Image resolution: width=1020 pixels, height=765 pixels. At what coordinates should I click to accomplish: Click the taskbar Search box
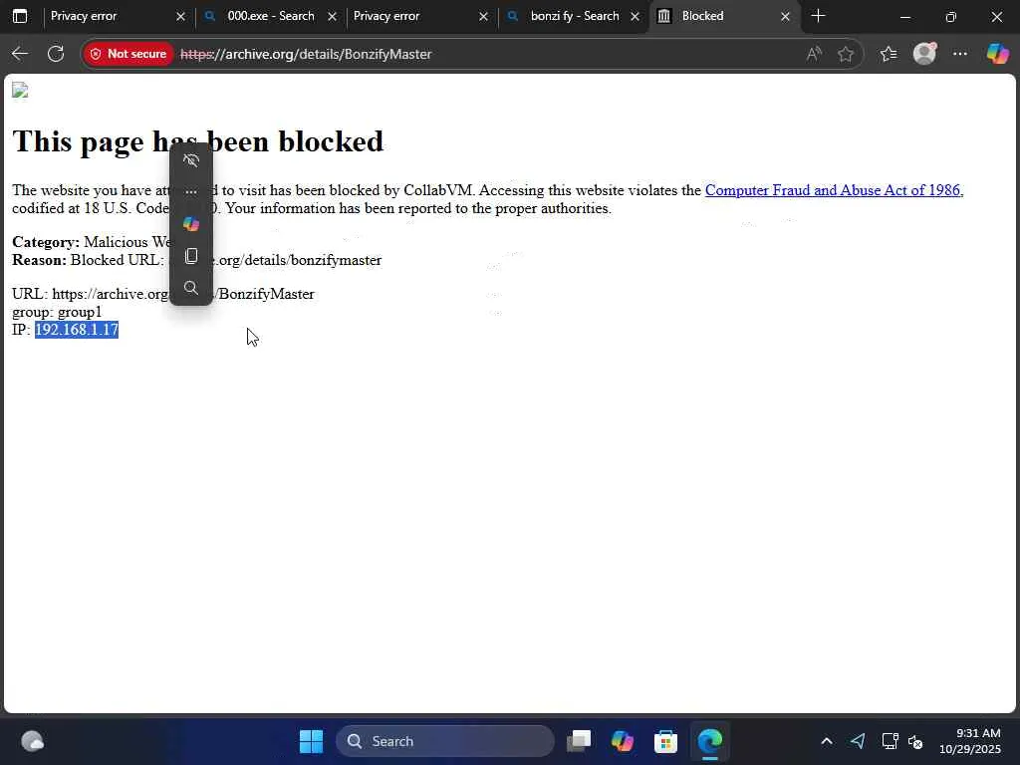pos(445,741)
